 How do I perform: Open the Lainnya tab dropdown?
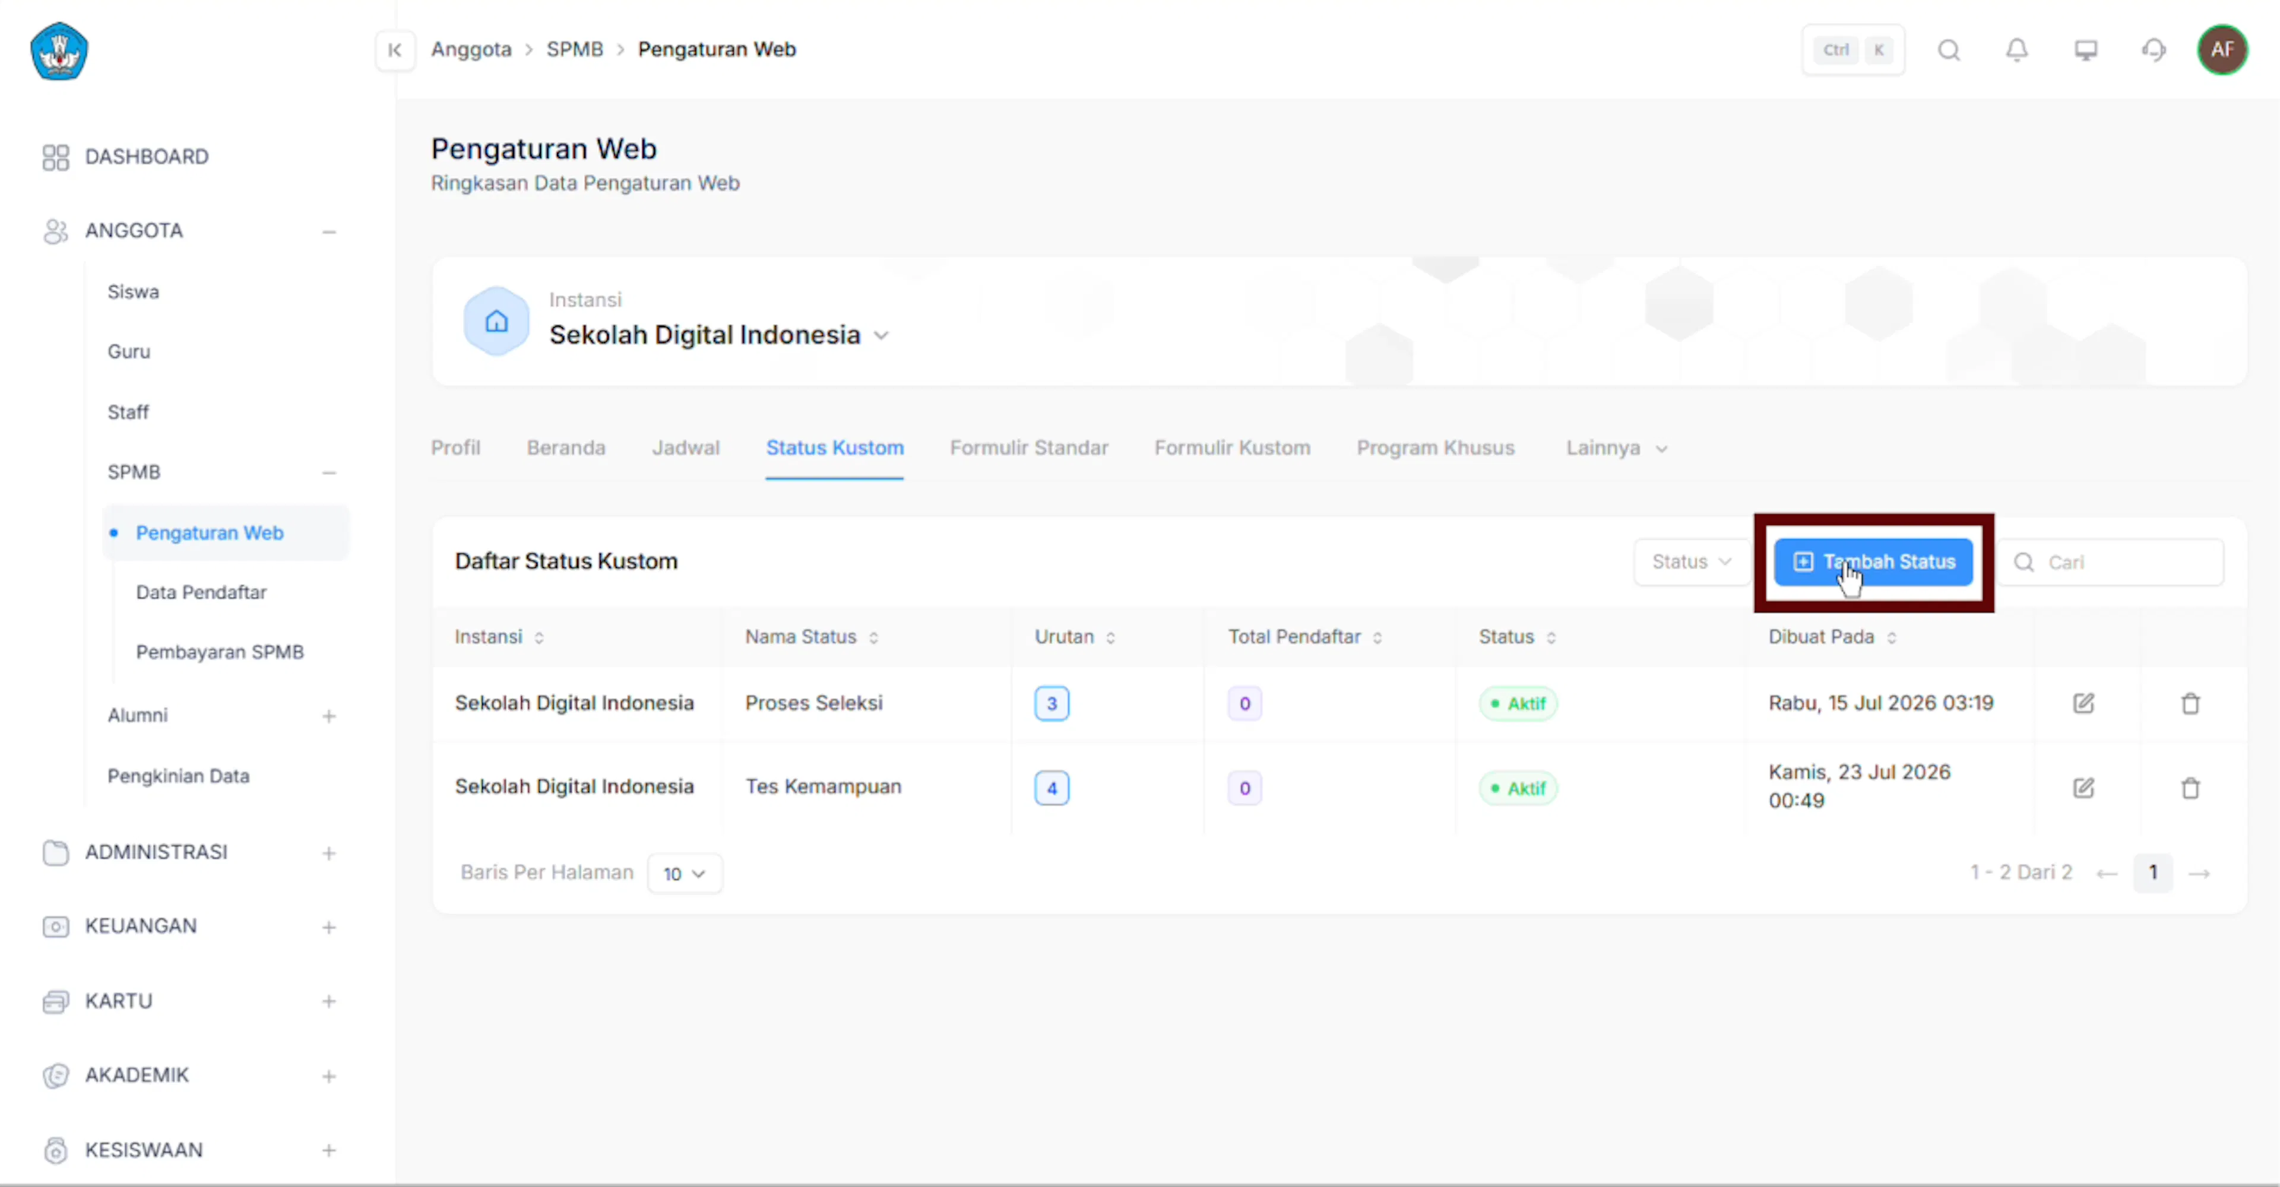pos(1616,447)
